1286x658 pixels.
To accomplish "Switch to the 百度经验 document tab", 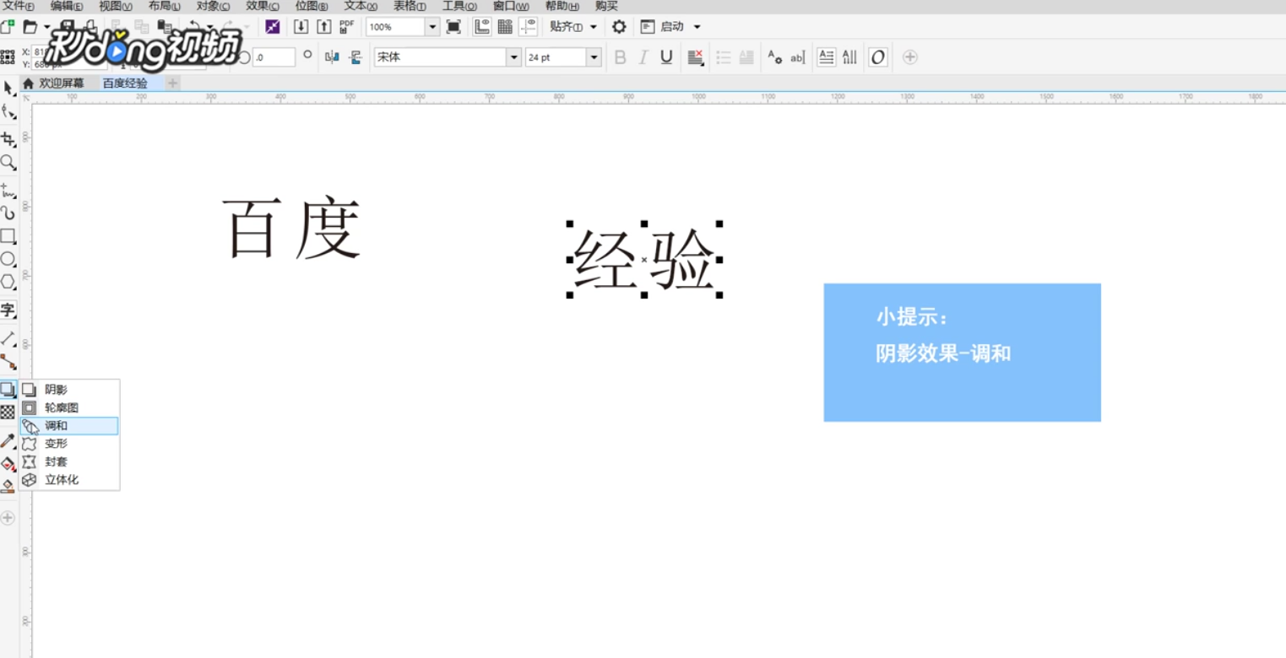I will coord(125,84).
